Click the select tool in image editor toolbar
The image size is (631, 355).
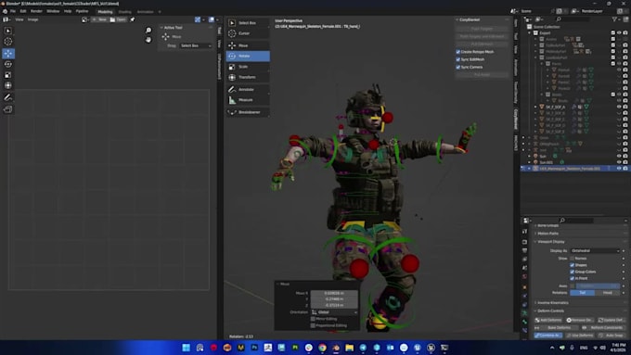pos(8,31)
